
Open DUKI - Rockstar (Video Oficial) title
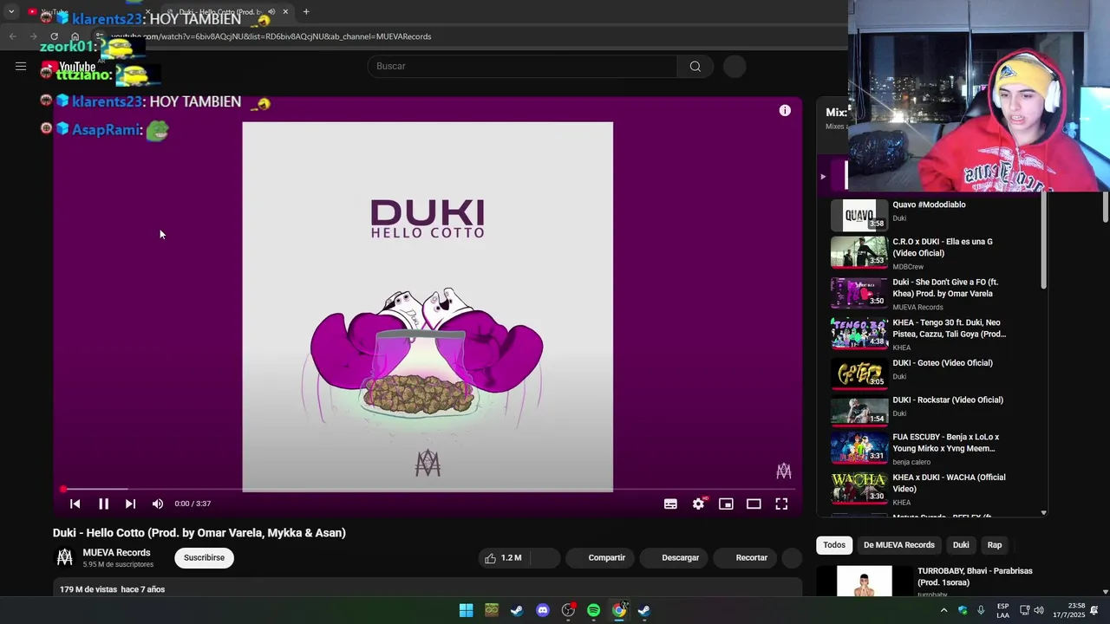point(948,400)
